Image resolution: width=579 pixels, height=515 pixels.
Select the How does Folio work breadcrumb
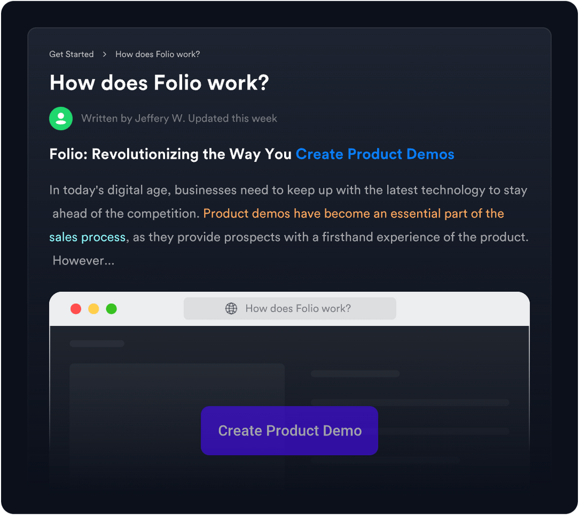tap(157, 54)
